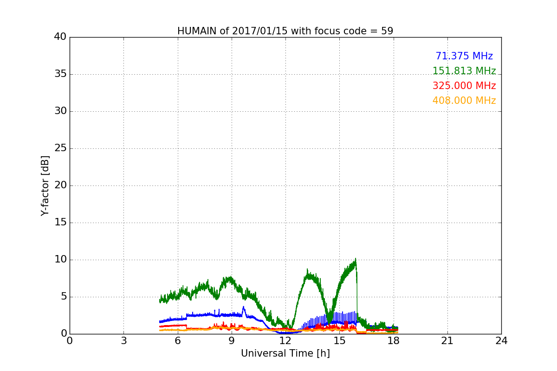
Task: Click the plot title mentioning HUMAIN 2017/01/15
Action: pyautogui.click(x=285, y=31)
